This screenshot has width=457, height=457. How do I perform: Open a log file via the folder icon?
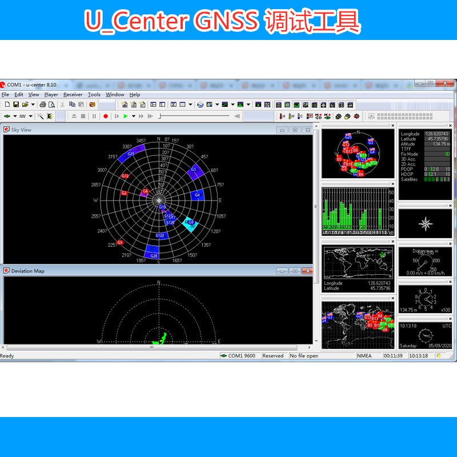[x=25, y=105]
